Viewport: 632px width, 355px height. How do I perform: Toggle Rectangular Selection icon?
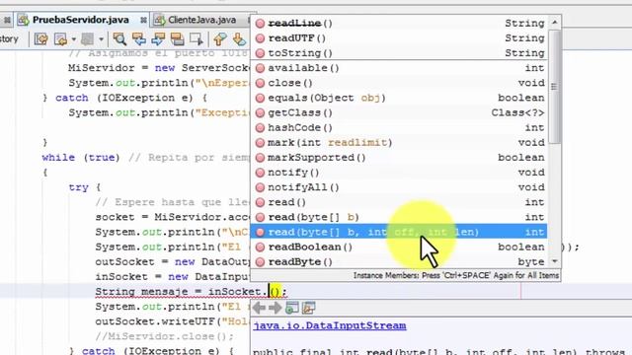tap(197, 39)
